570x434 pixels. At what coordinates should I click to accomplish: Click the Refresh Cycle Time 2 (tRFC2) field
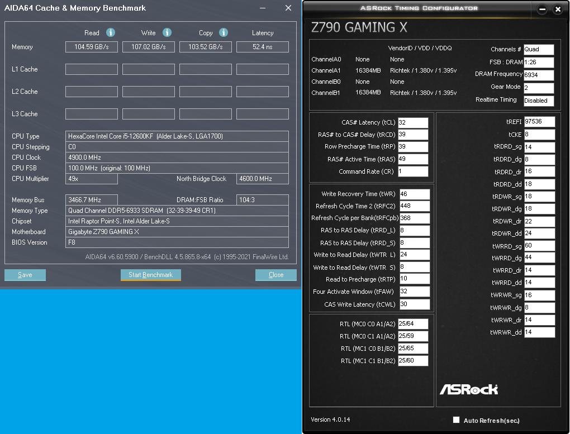pos(415,206)
